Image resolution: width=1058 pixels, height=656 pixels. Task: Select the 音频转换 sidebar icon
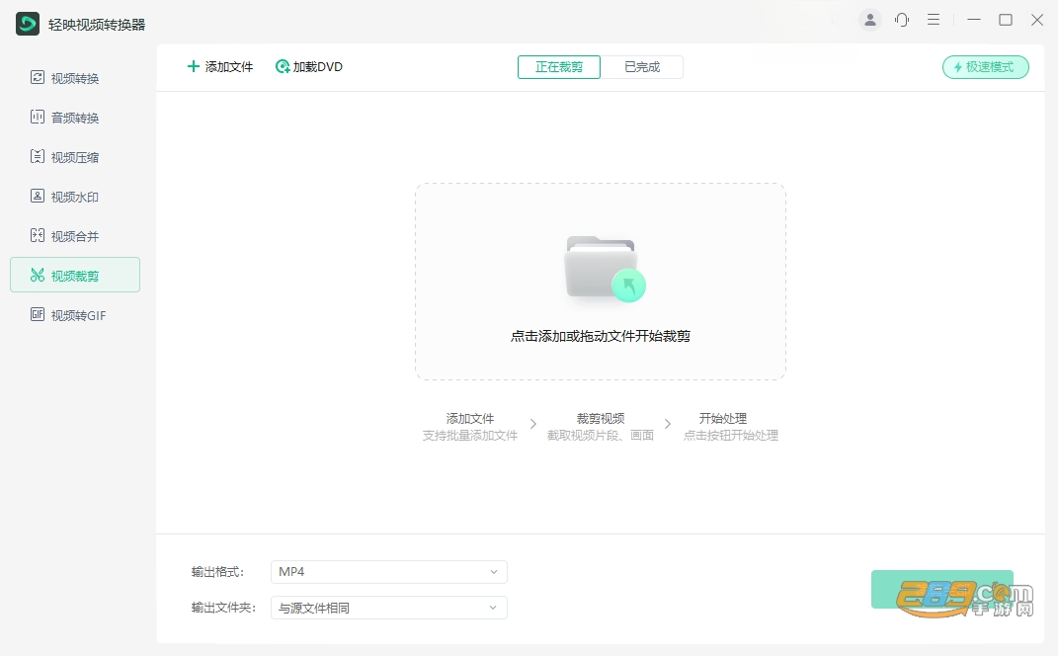(38, 118)
